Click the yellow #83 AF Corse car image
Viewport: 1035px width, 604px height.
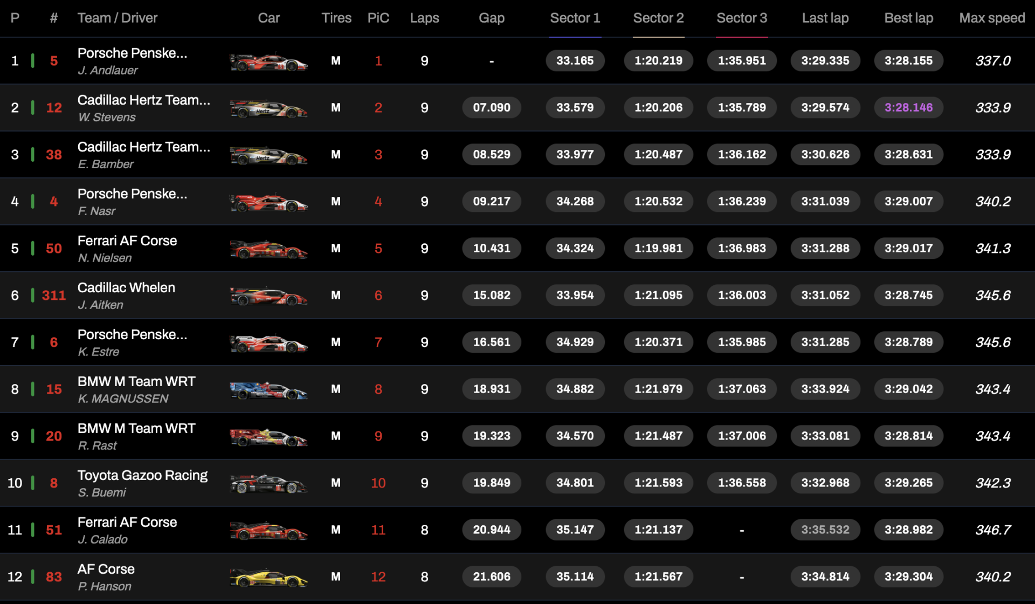268,578
